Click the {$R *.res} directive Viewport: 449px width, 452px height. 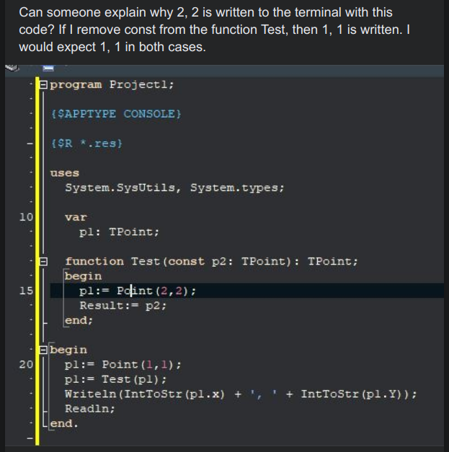coord(86,143)
